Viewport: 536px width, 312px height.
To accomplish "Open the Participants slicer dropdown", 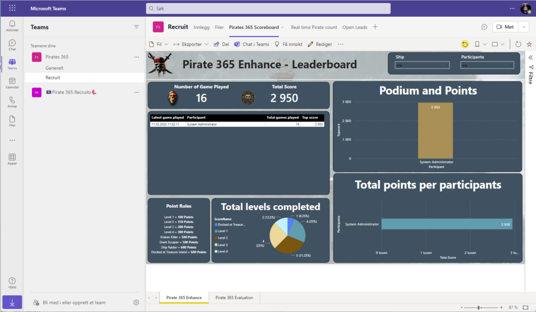I will click(487, 65).
